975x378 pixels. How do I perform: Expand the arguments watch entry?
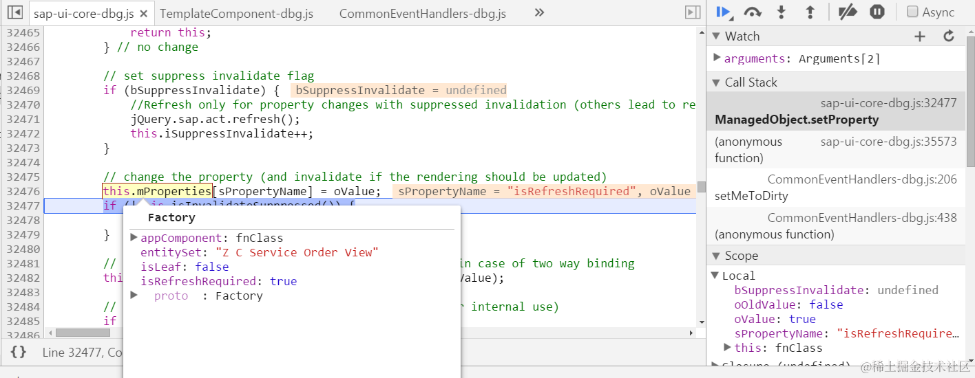pyautogui.click(x=717, y=58)
